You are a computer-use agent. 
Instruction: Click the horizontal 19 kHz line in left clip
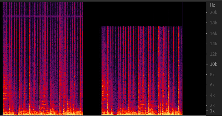pyautogui.click(x=43, y=16)
